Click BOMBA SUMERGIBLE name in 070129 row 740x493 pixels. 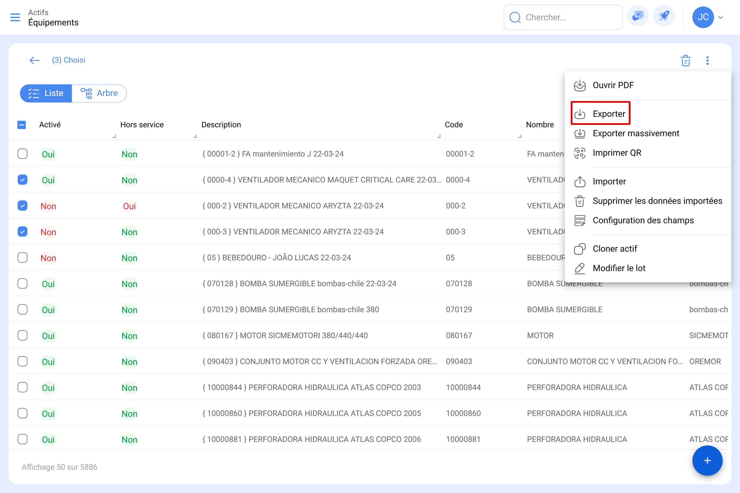pyautogui.click(x=564, y=310)
